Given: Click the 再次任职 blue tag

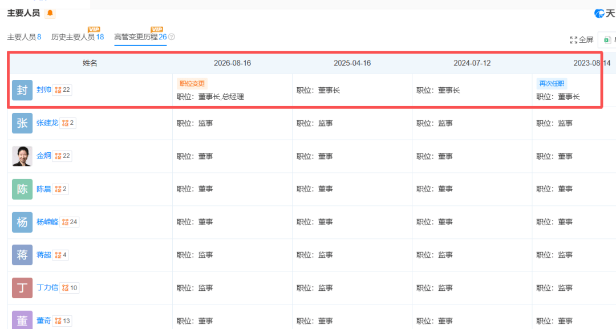Looking at the screenshot, I should point(552,84).
